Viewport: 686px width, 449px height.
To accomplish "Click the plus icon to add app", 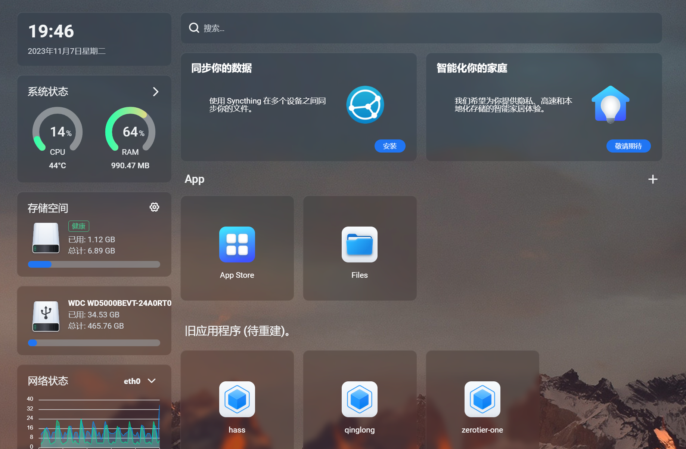I will click(x=652, y=179).
